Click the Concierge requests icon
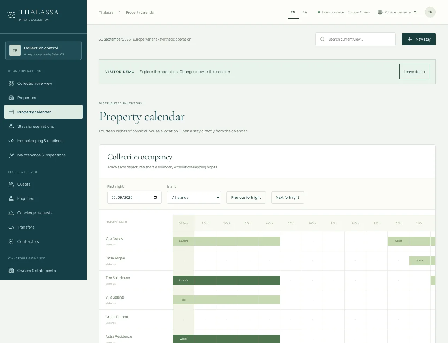Viewport: 448px width, 343px height. [11, 213]
